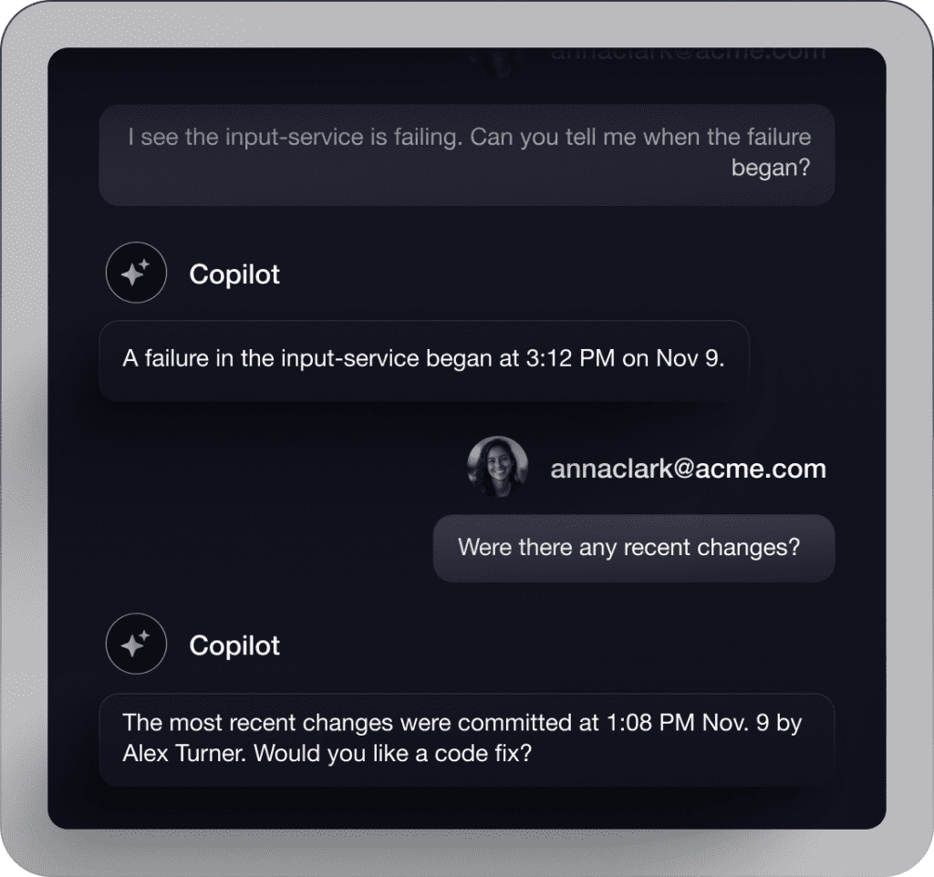This screenshot has width=934, height=877.
Task: Select the Alex Turner commit response bubble
Action: point(466,739)
